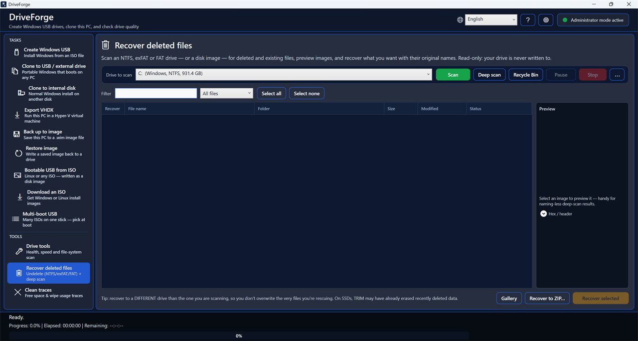Click the 0% progress bar

pos(239,336)
